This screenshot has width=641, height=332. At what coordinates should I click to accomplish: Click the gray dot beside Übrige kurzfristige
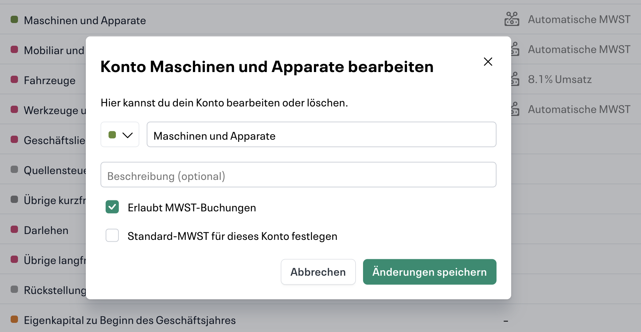click(x=15, y=199)
